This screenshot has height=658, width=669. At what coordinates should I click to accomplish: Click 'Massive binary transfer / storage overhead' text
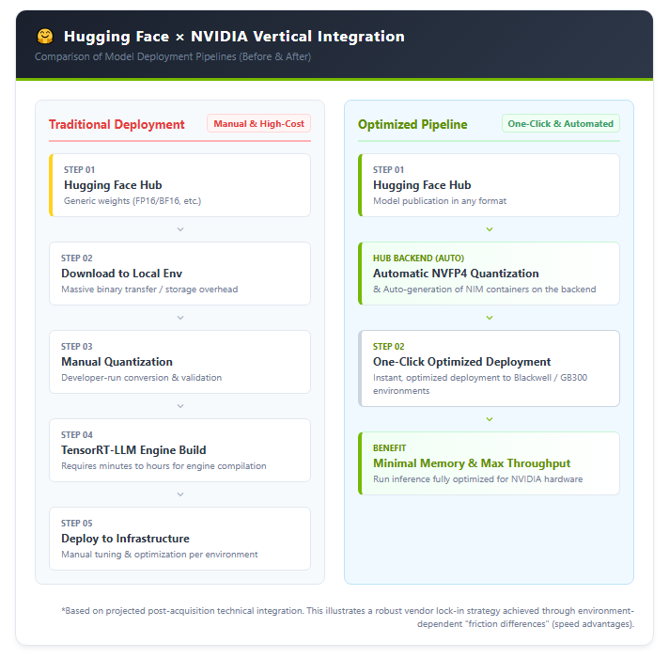coord(149,290)
